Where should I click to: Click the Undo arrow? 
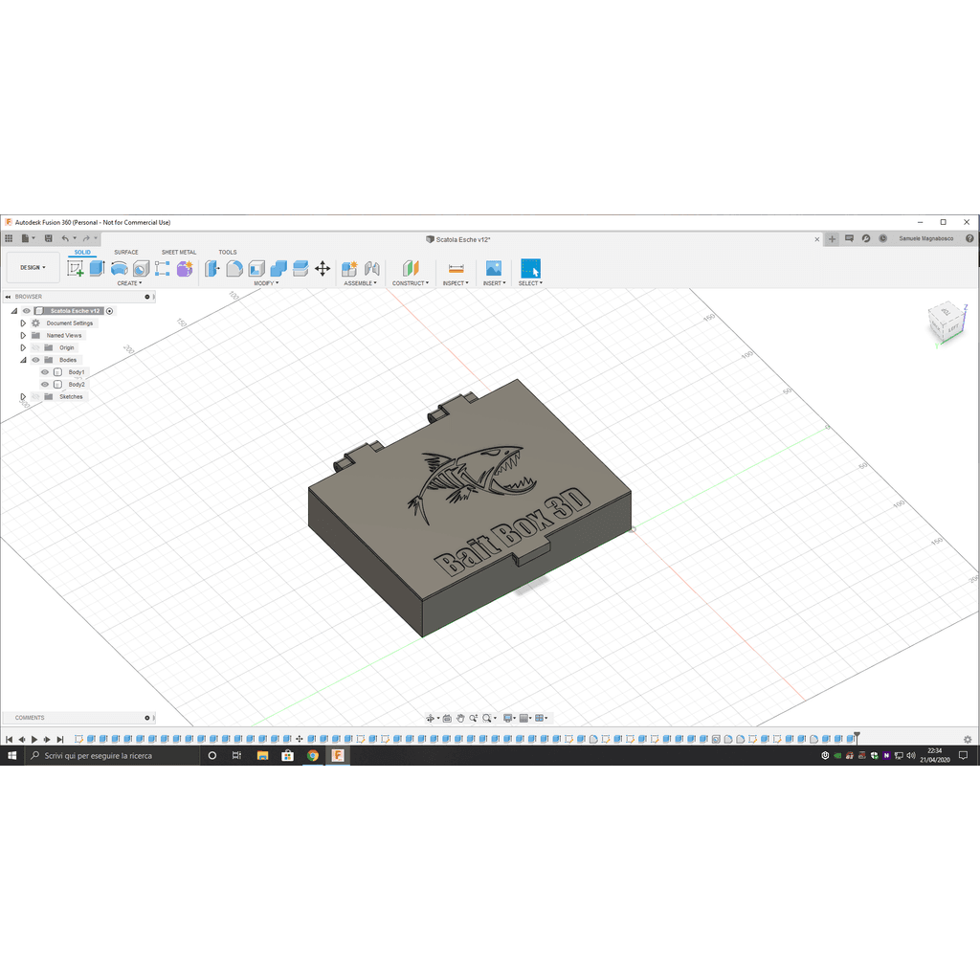click(x=65, y=238)
